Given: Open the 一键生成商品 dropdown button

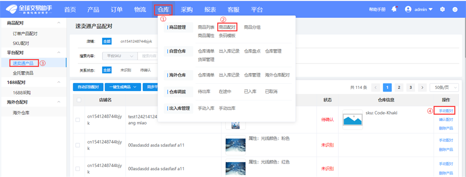Looking at the screenshot, I should [x=123, y=87].
